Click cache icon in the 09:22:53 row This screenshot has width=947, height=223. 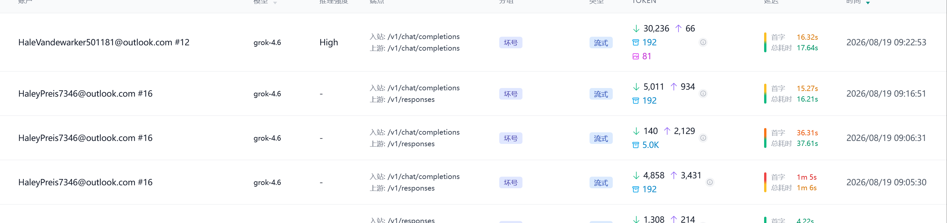point(636,42)
